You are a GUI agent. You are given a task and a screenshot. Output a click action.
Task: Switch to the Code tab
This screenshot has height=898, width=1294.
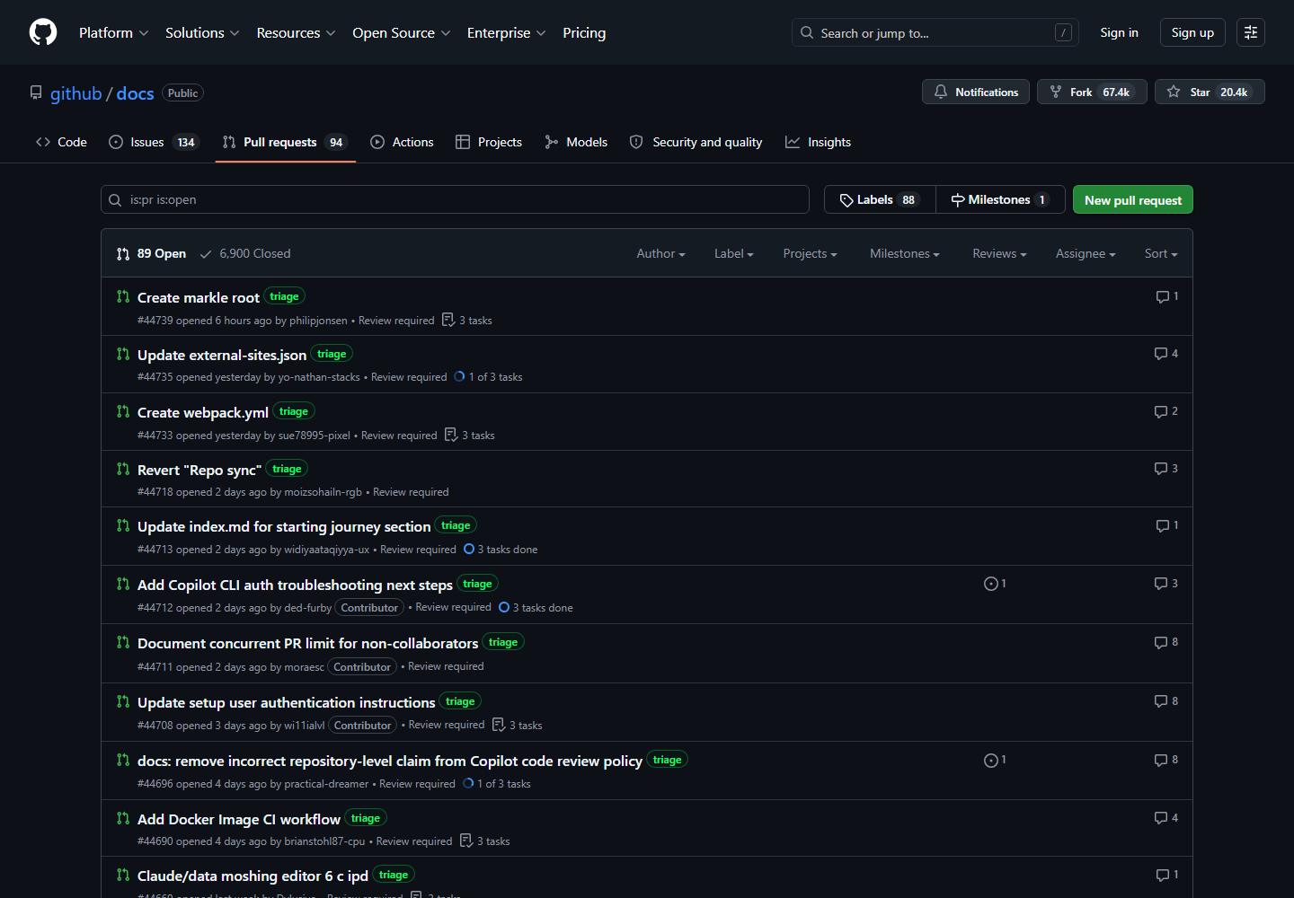click(x=61, y=142)
